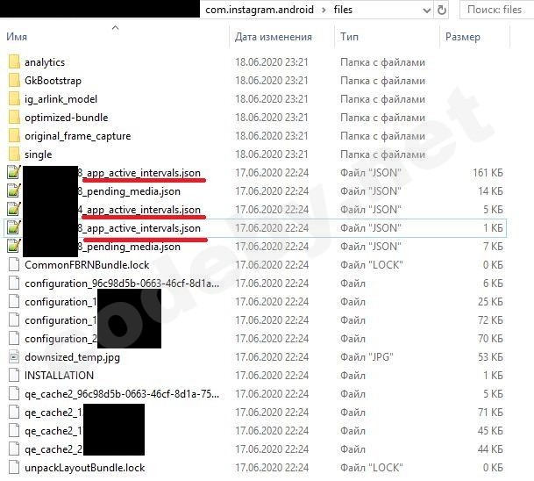The width and height of the screenshot is (534, 481).
Task: Click the 161 КБ JSON file icon
Action: pyautogui.click(x=14, y=173)
